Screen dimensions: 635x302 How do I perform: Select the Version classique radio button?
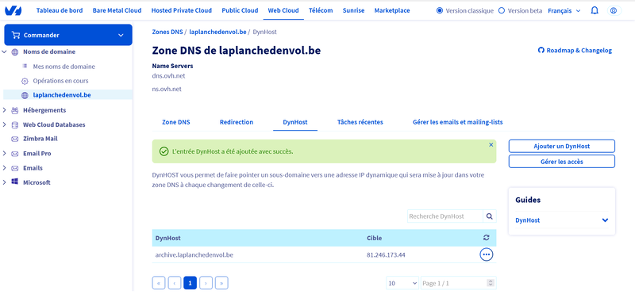pyautogui.click(x=440, y=11)
